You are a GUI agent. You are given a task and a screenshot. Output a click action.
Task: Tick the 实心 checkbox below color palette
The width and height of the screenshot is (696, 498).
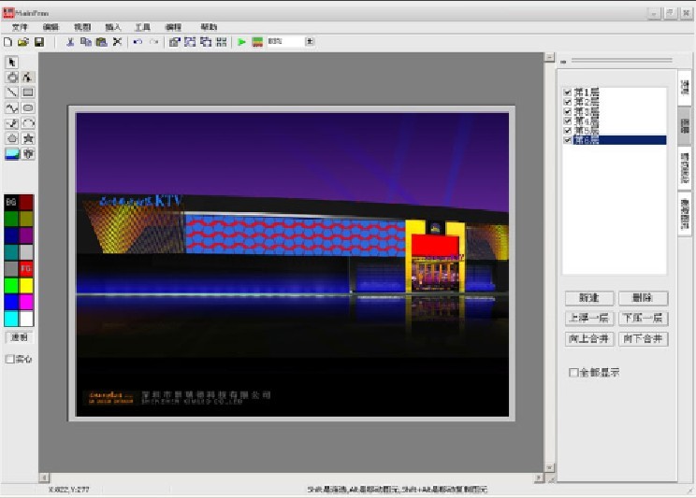coord(10,359)
